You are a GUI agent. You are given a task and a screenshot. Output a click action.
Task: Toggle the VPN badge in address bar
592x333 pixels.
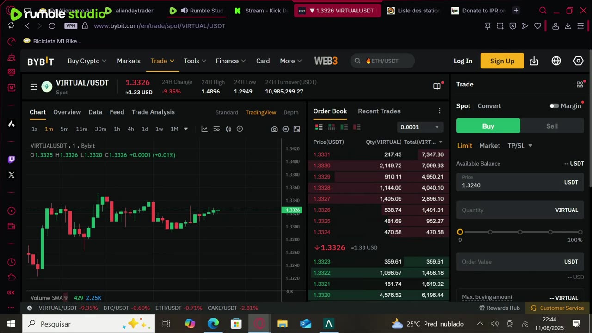point(71,26)
